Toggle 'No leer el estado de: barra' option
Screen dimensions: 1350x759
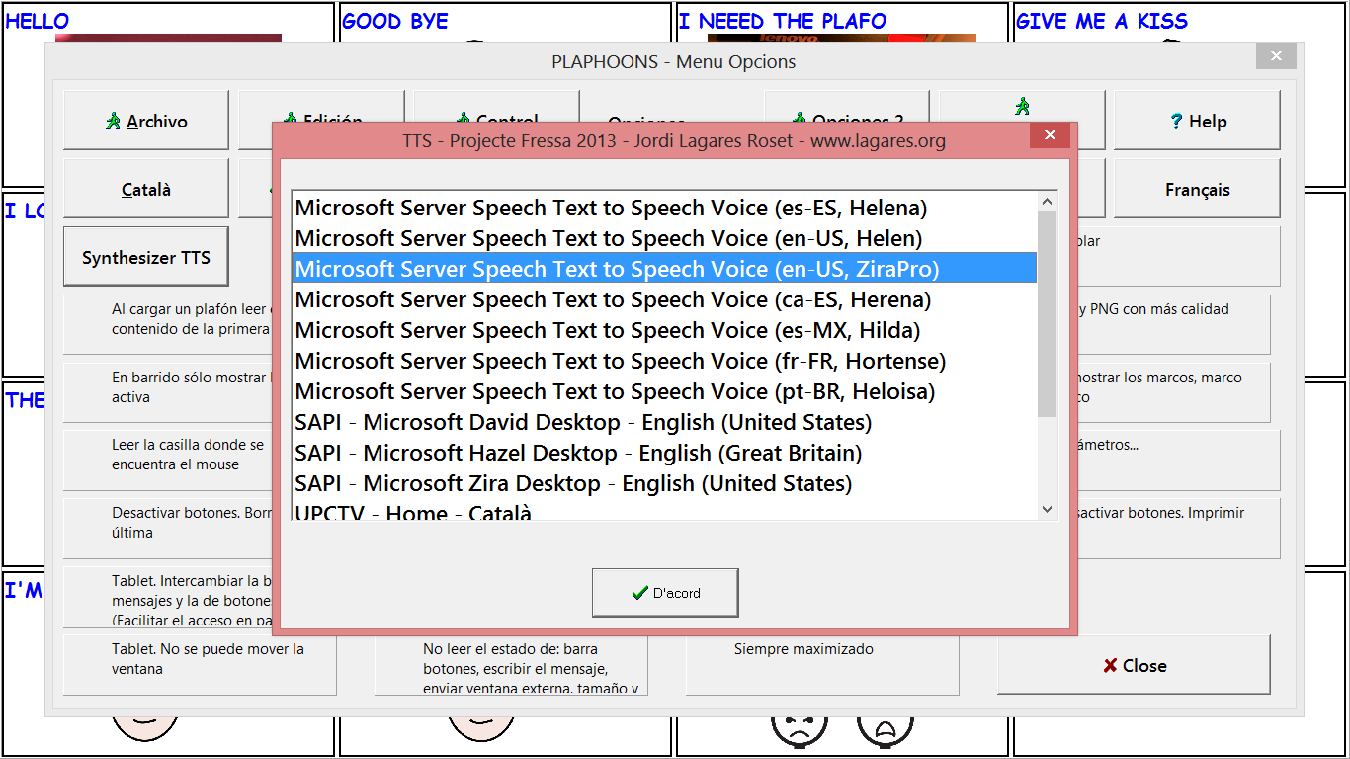tap(511, 664)
